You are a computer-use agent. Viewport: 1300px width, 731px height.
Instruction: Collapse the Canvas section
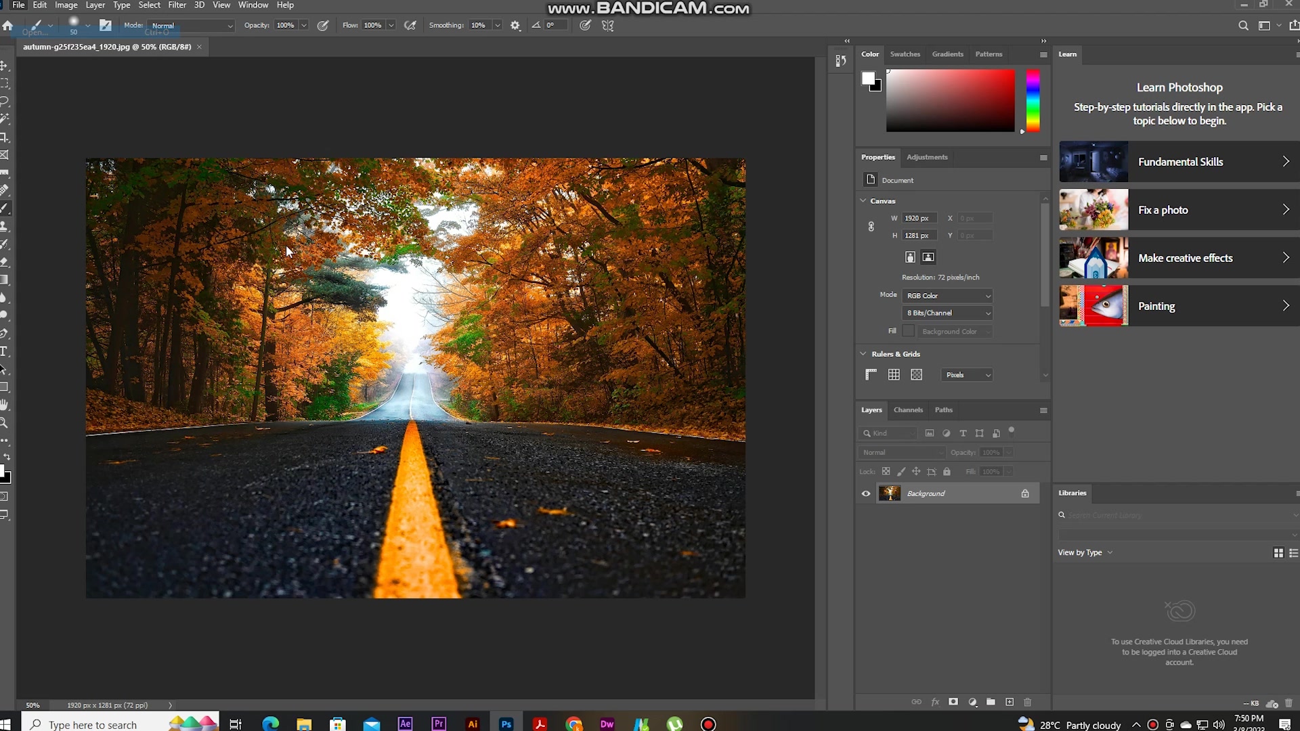[863, 201]
